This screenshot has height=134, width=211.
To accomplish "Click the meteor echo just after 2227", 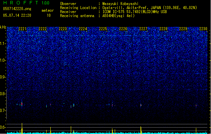I will coord(141,105).
